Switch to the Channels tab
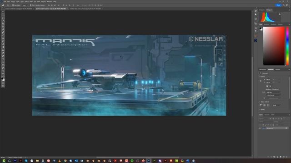 (267, 115)
